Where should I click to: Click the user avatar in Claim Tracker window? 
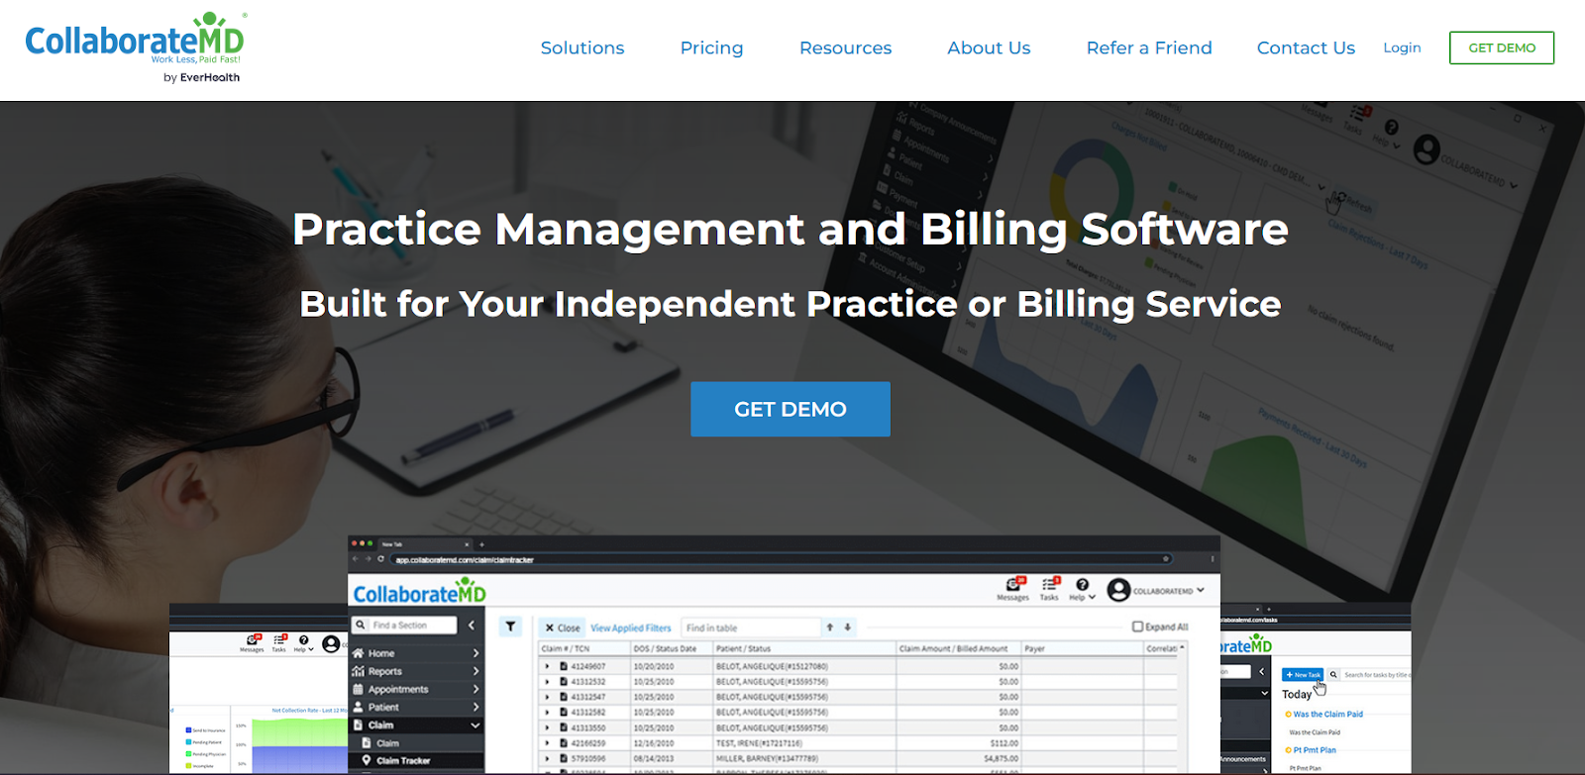[1118, 590]
